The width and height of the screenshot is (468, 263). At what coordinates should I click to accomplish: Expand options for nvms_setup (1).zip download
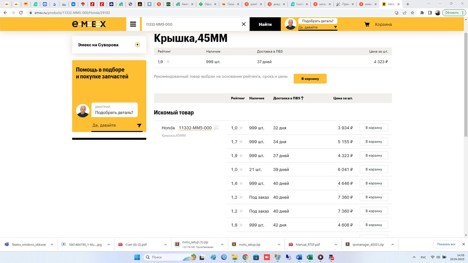tap(222, 244)
